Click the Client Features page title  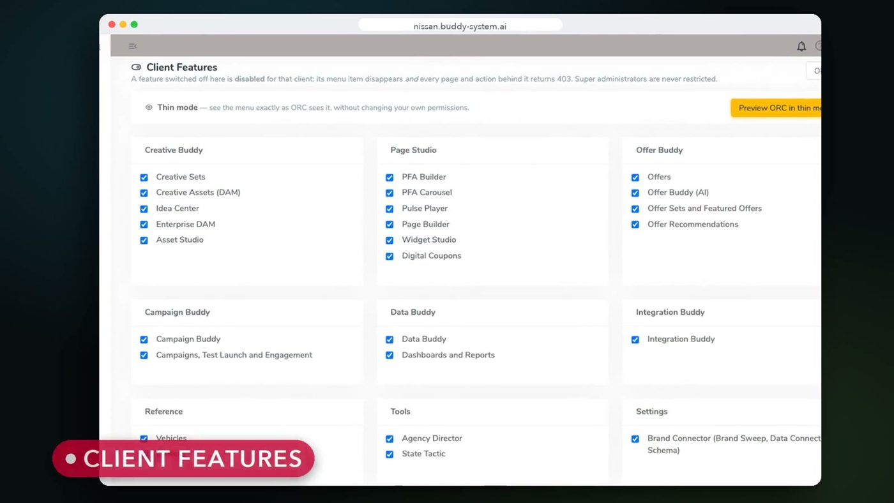tap(182, 67)
